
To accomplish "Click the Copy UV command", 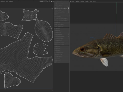I will coord(62,47).
